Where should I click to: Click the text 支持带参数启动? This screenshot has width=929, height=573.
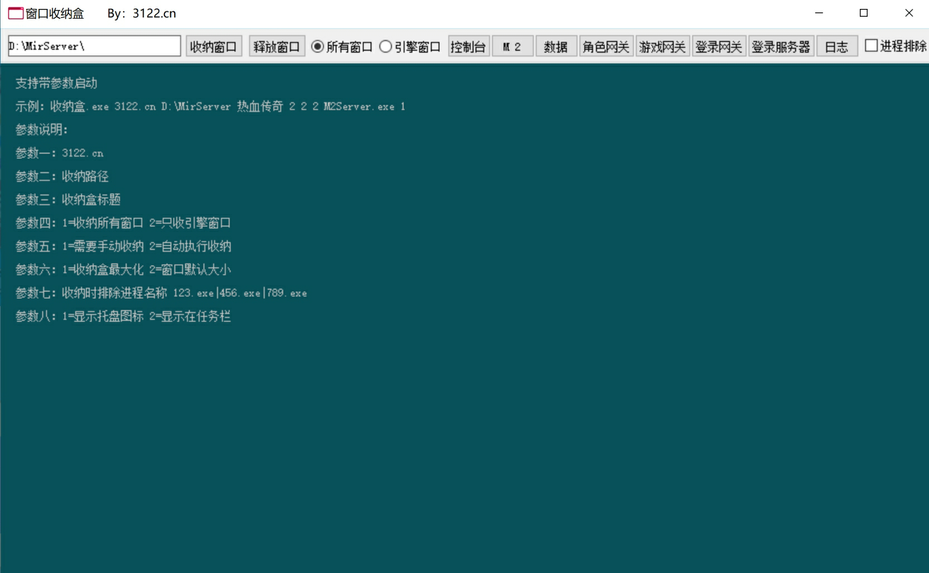[56, 83]
